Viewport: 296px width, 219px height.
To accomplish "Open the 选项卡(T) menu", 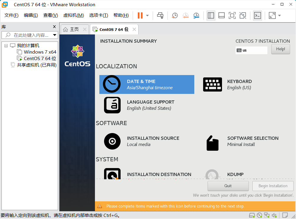I will point(98,15).
